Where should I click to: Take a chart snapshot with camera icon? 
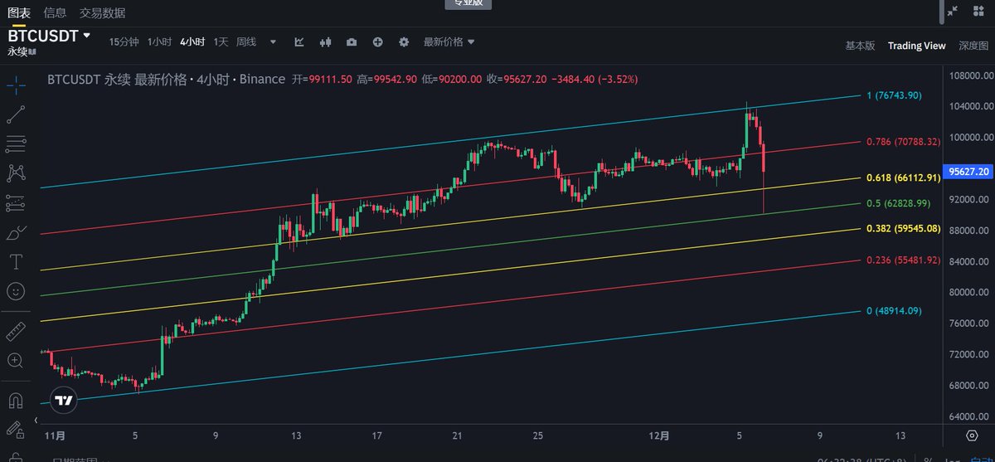pyautogui.click(x=352, y=41)
